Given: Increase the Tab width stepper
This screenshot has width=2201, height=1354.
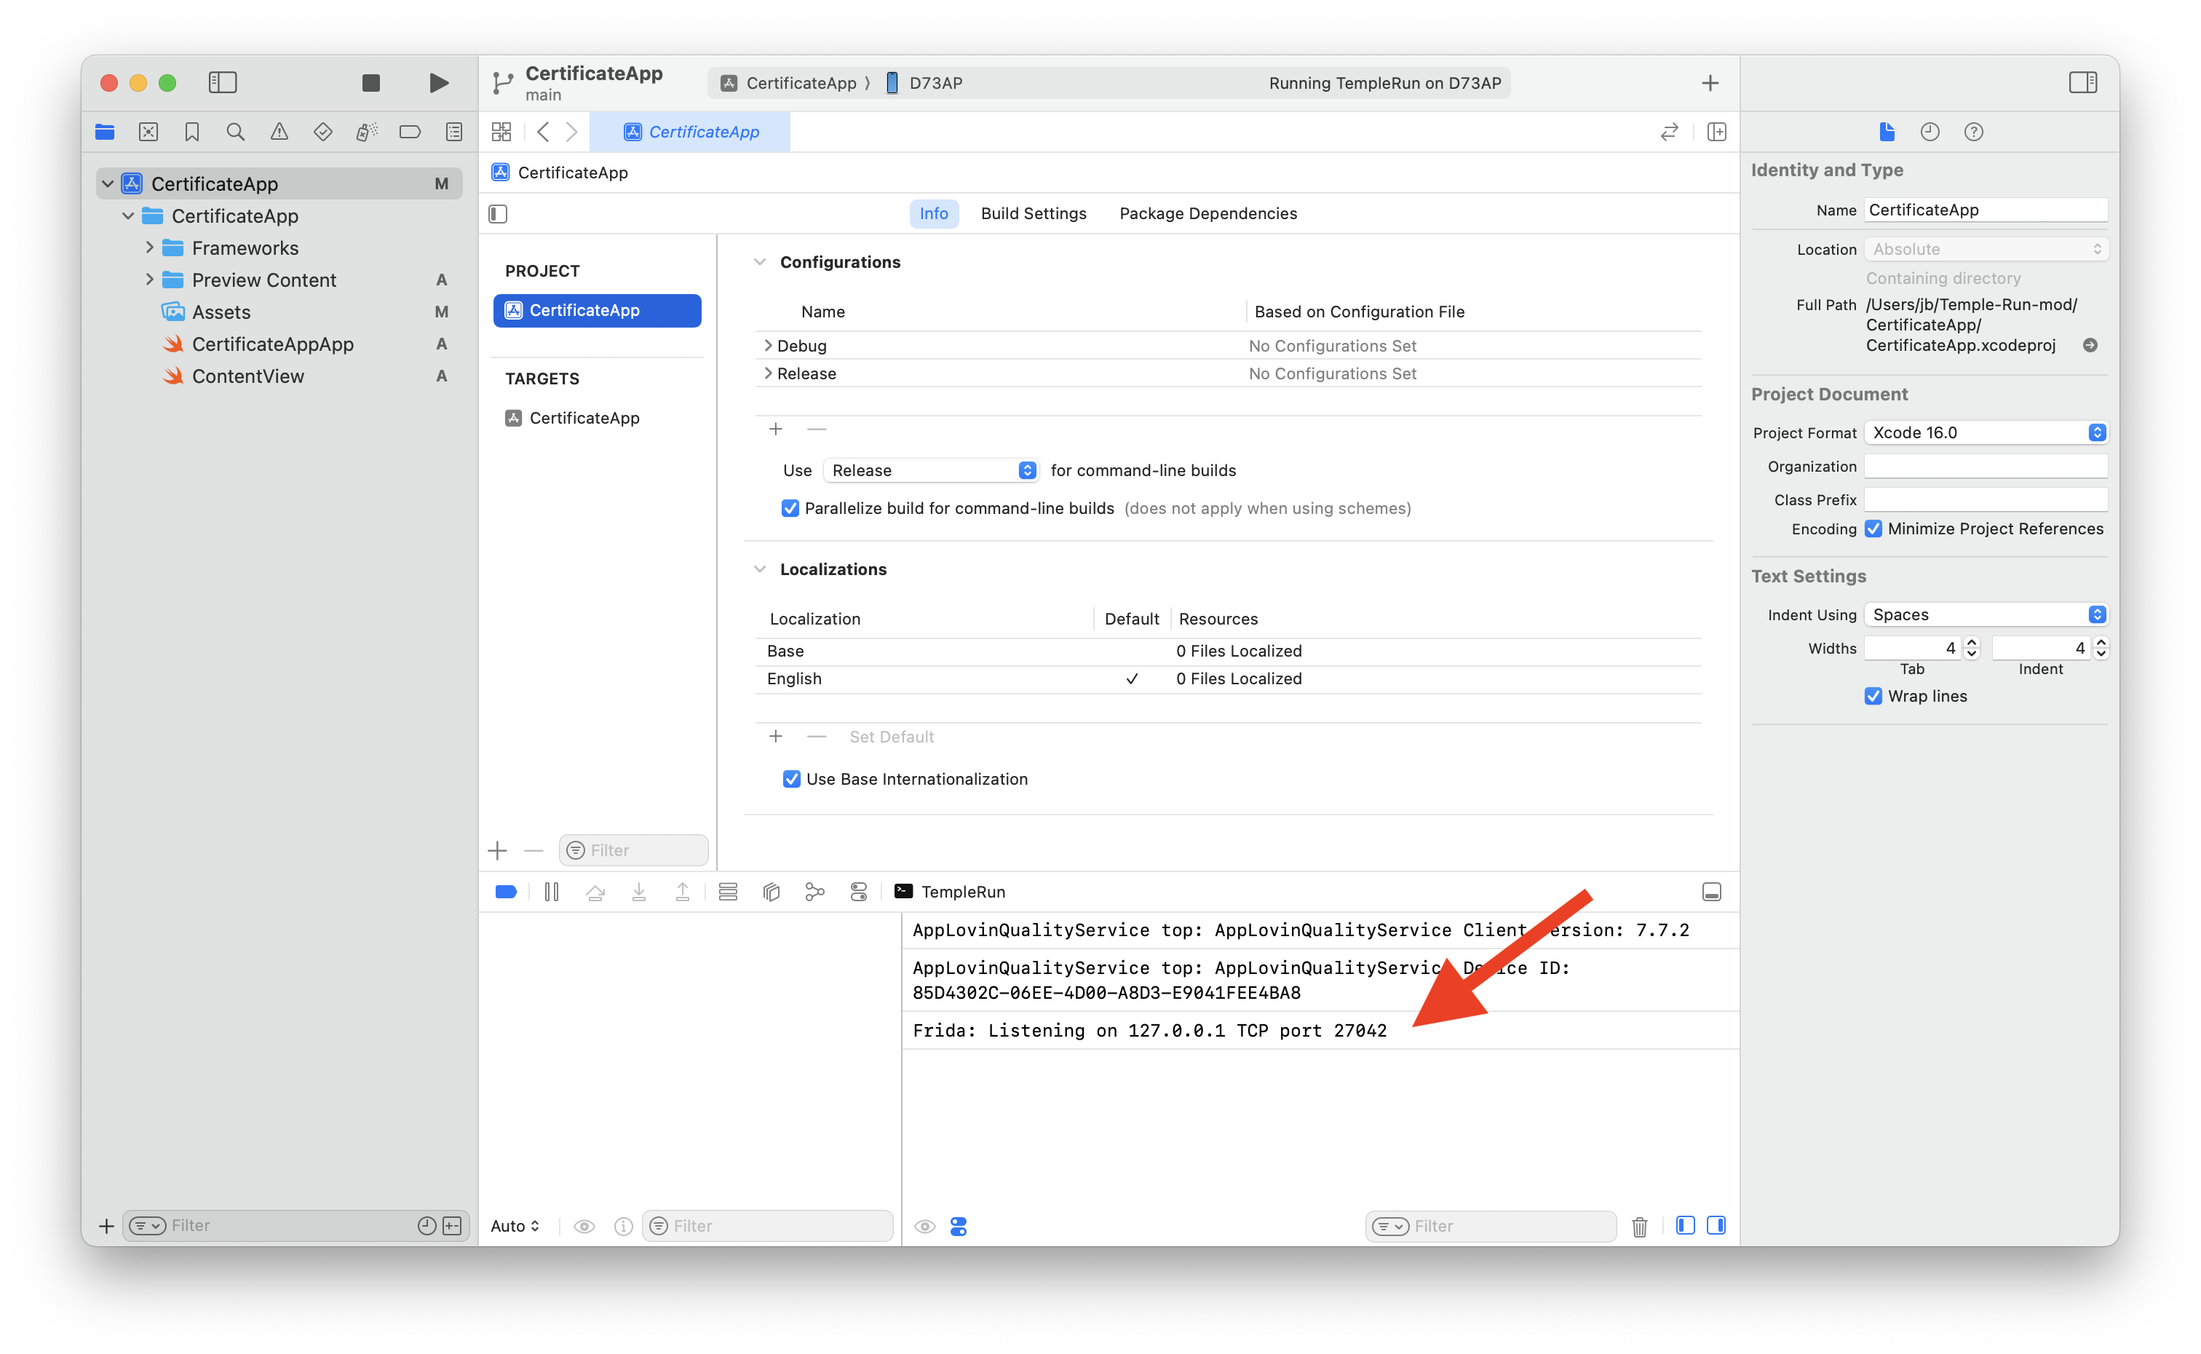Looking at the screenshot, I should pos(1971,642).
